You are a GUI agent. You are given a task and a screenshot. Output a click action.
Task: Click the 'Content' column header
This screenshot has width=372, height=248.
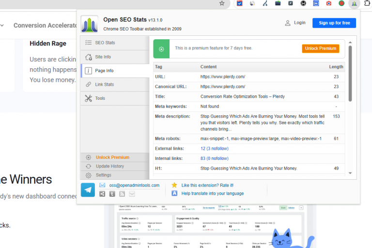208,67
